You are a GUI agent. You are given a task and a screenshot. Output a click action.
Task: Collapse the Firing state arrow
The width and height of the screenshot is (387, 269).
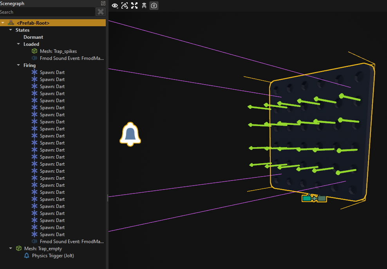[18, 65]
